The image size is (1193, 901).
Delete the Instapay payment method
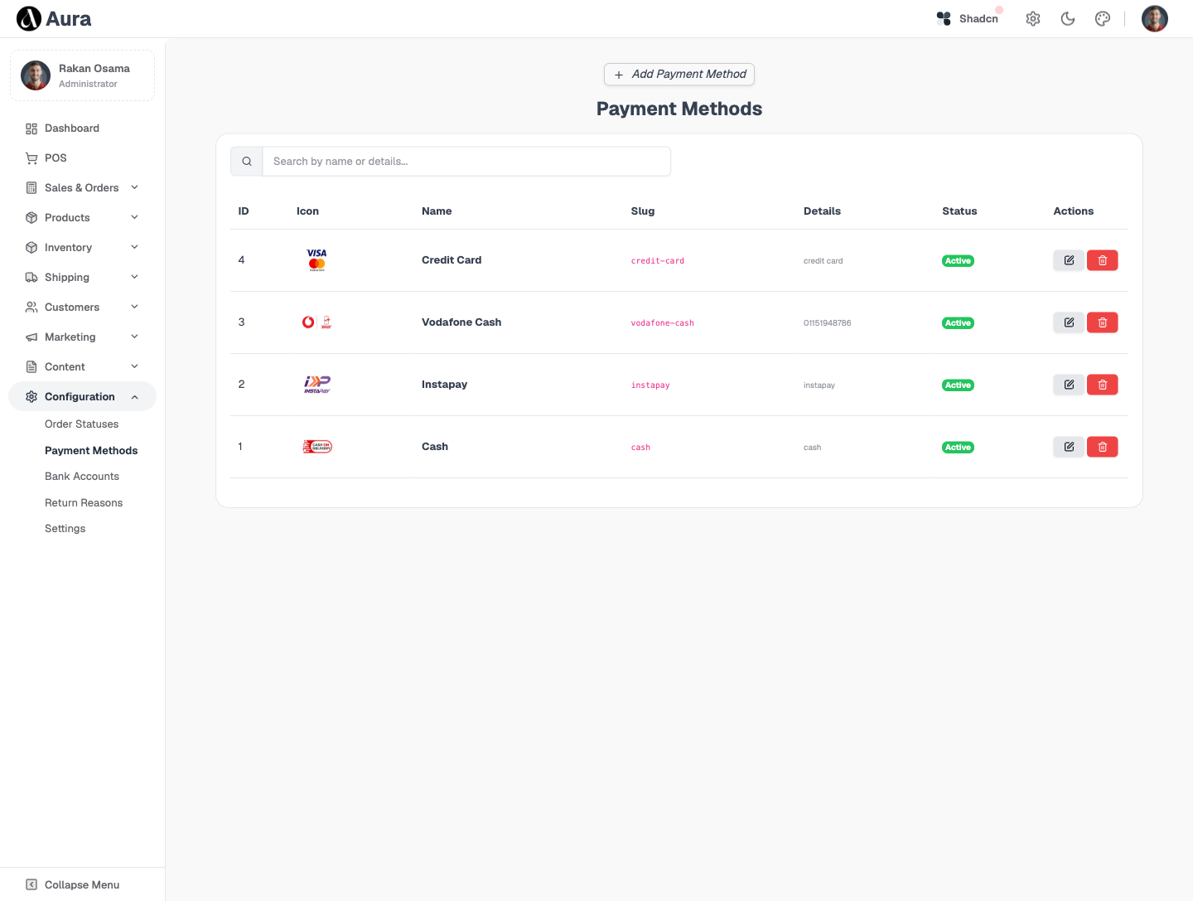[1103, 385]
